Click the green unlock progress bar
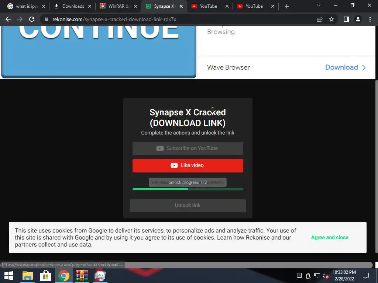The width and height of the screenshot is (378, 283). click(x=188, y=189)
